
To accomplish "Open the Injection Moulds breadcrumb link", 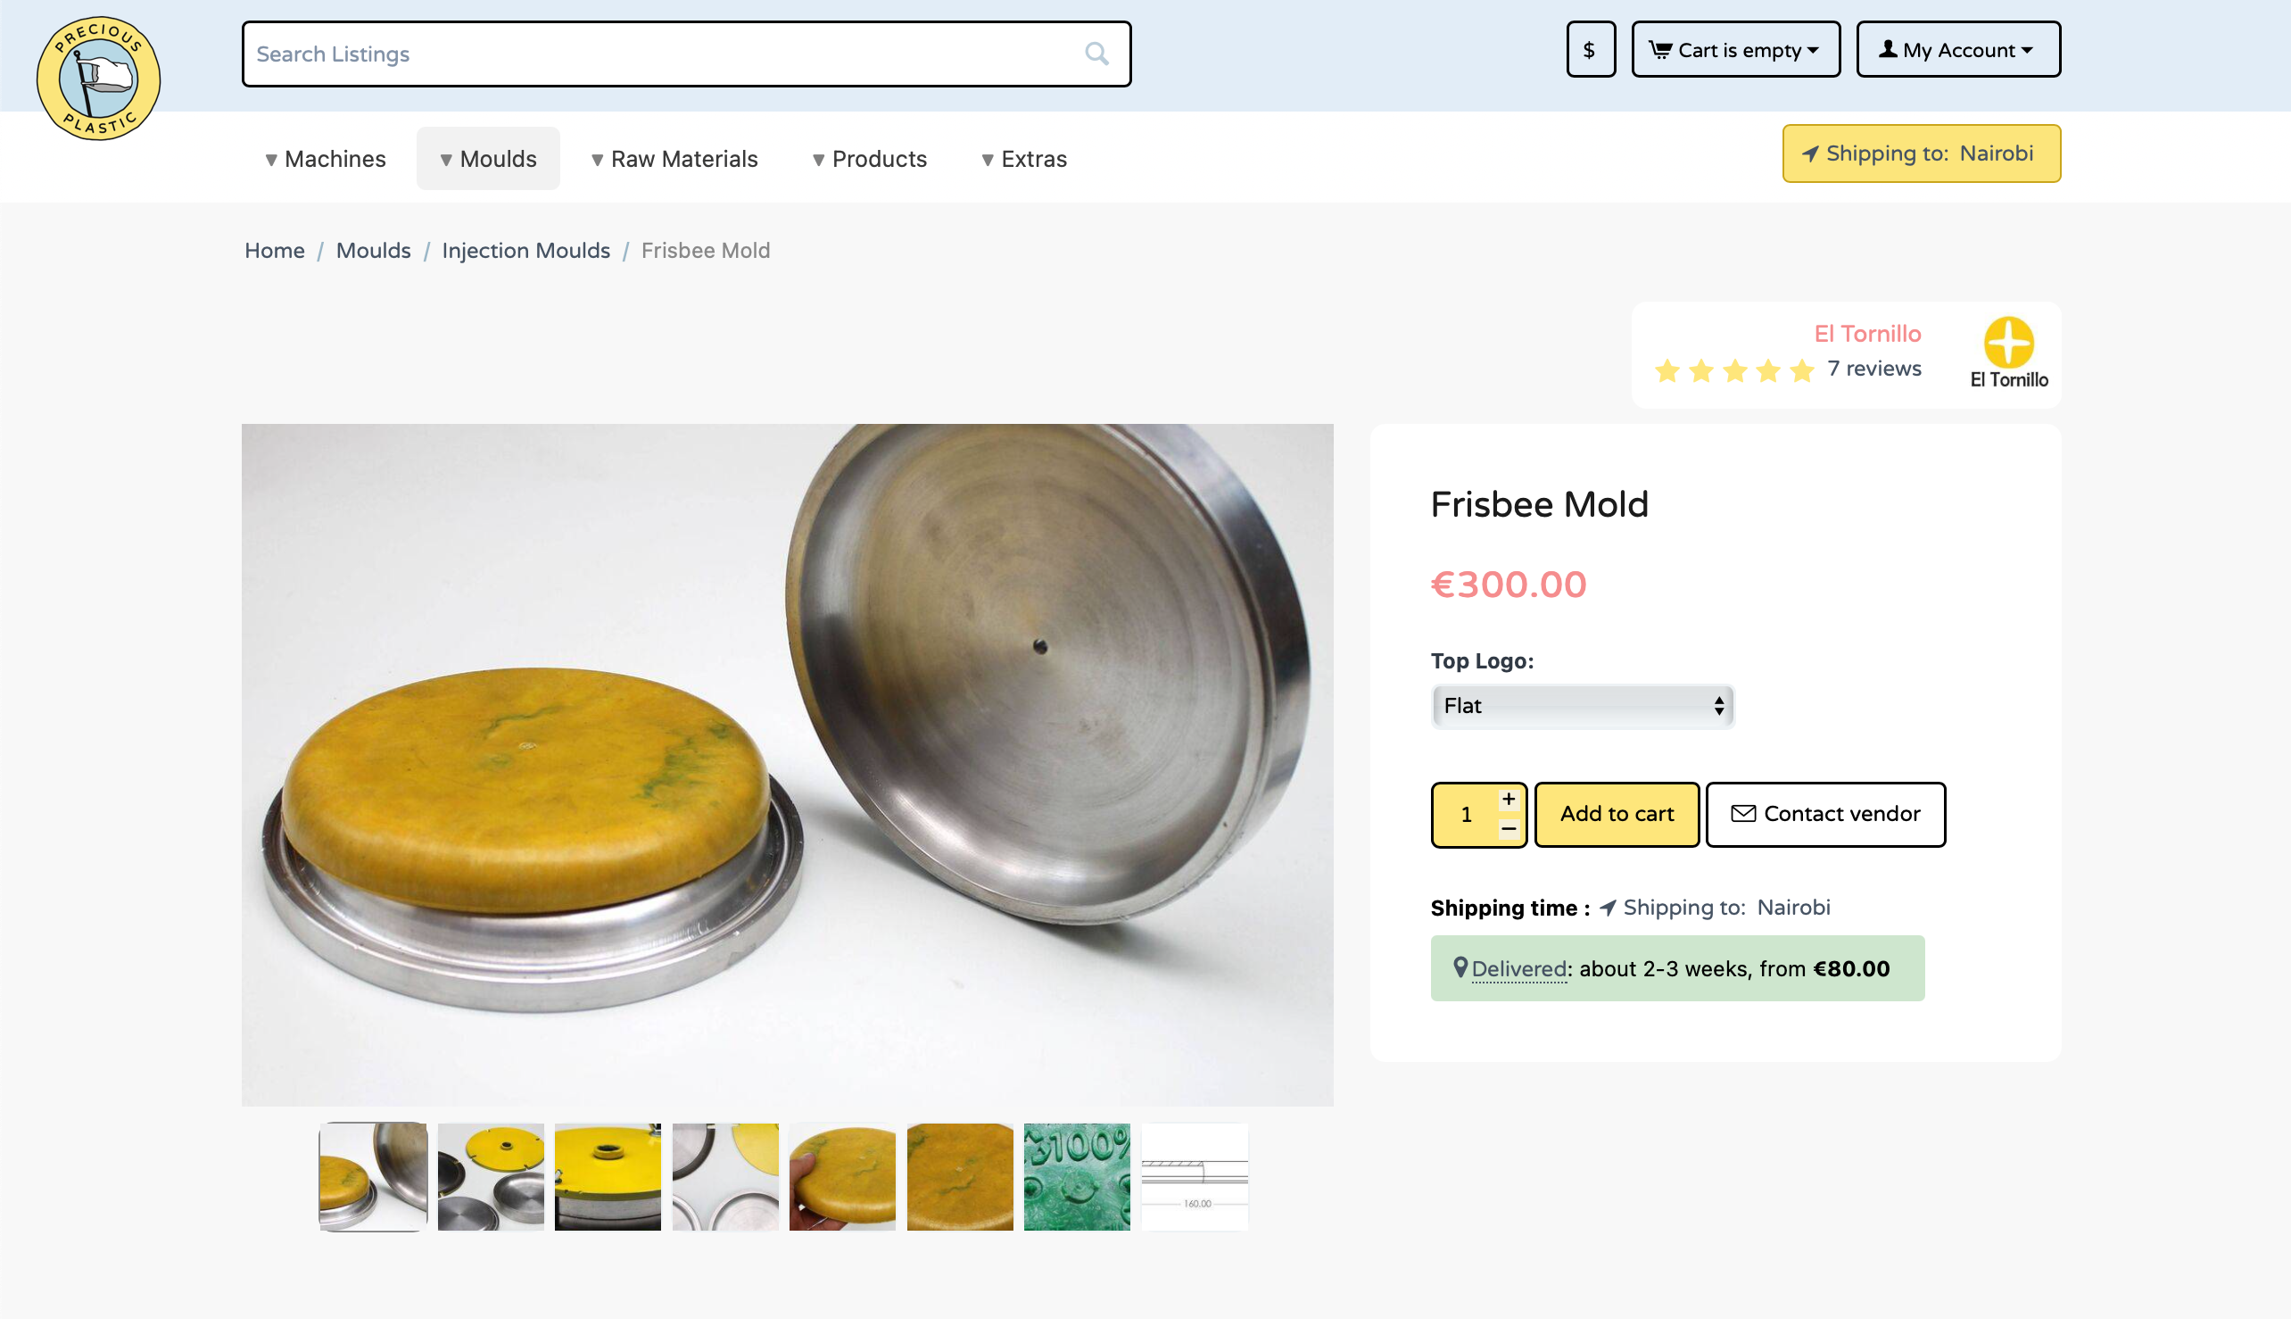I will 525,250.
